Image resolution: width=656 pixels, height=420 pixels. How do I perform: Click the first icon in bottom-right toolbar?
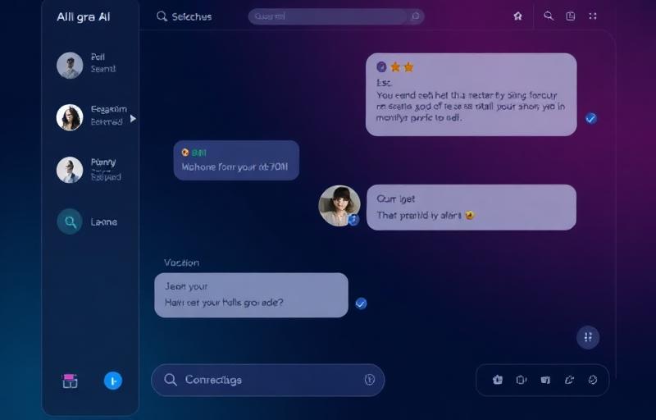point(498,380)
